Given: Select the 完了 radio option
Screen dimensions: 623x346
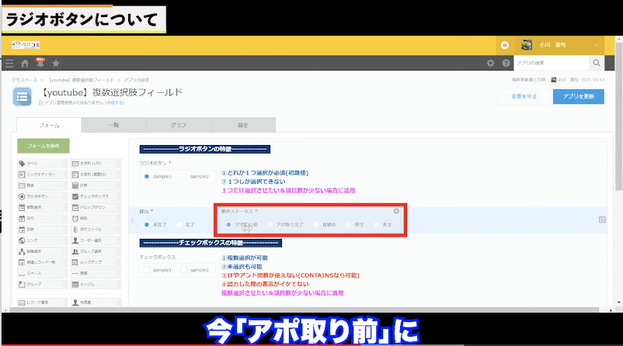Looking at the screenshot, I should point(180,224).
